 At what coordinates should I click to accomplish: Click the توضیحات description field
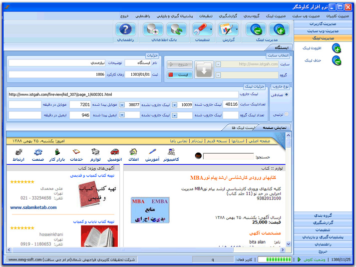coord(57,63)
